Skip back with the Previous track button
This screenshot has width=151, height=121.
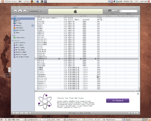pos(15,11)
